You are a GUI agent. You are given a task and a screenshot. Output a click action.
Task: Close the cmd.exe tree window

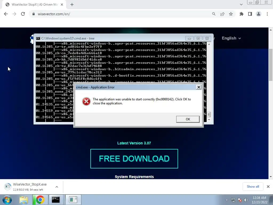pyautogui.click(x=207, y=38)
